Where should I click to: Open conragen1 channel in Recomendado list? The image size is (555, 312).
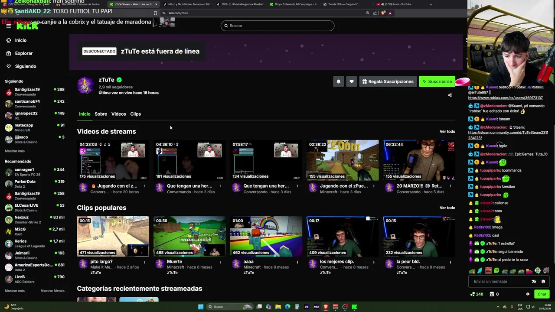click(x=35, y=172)
